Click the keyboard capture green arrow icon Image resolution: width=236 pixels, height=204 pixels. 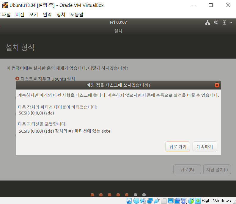click(x=198, y=201)
